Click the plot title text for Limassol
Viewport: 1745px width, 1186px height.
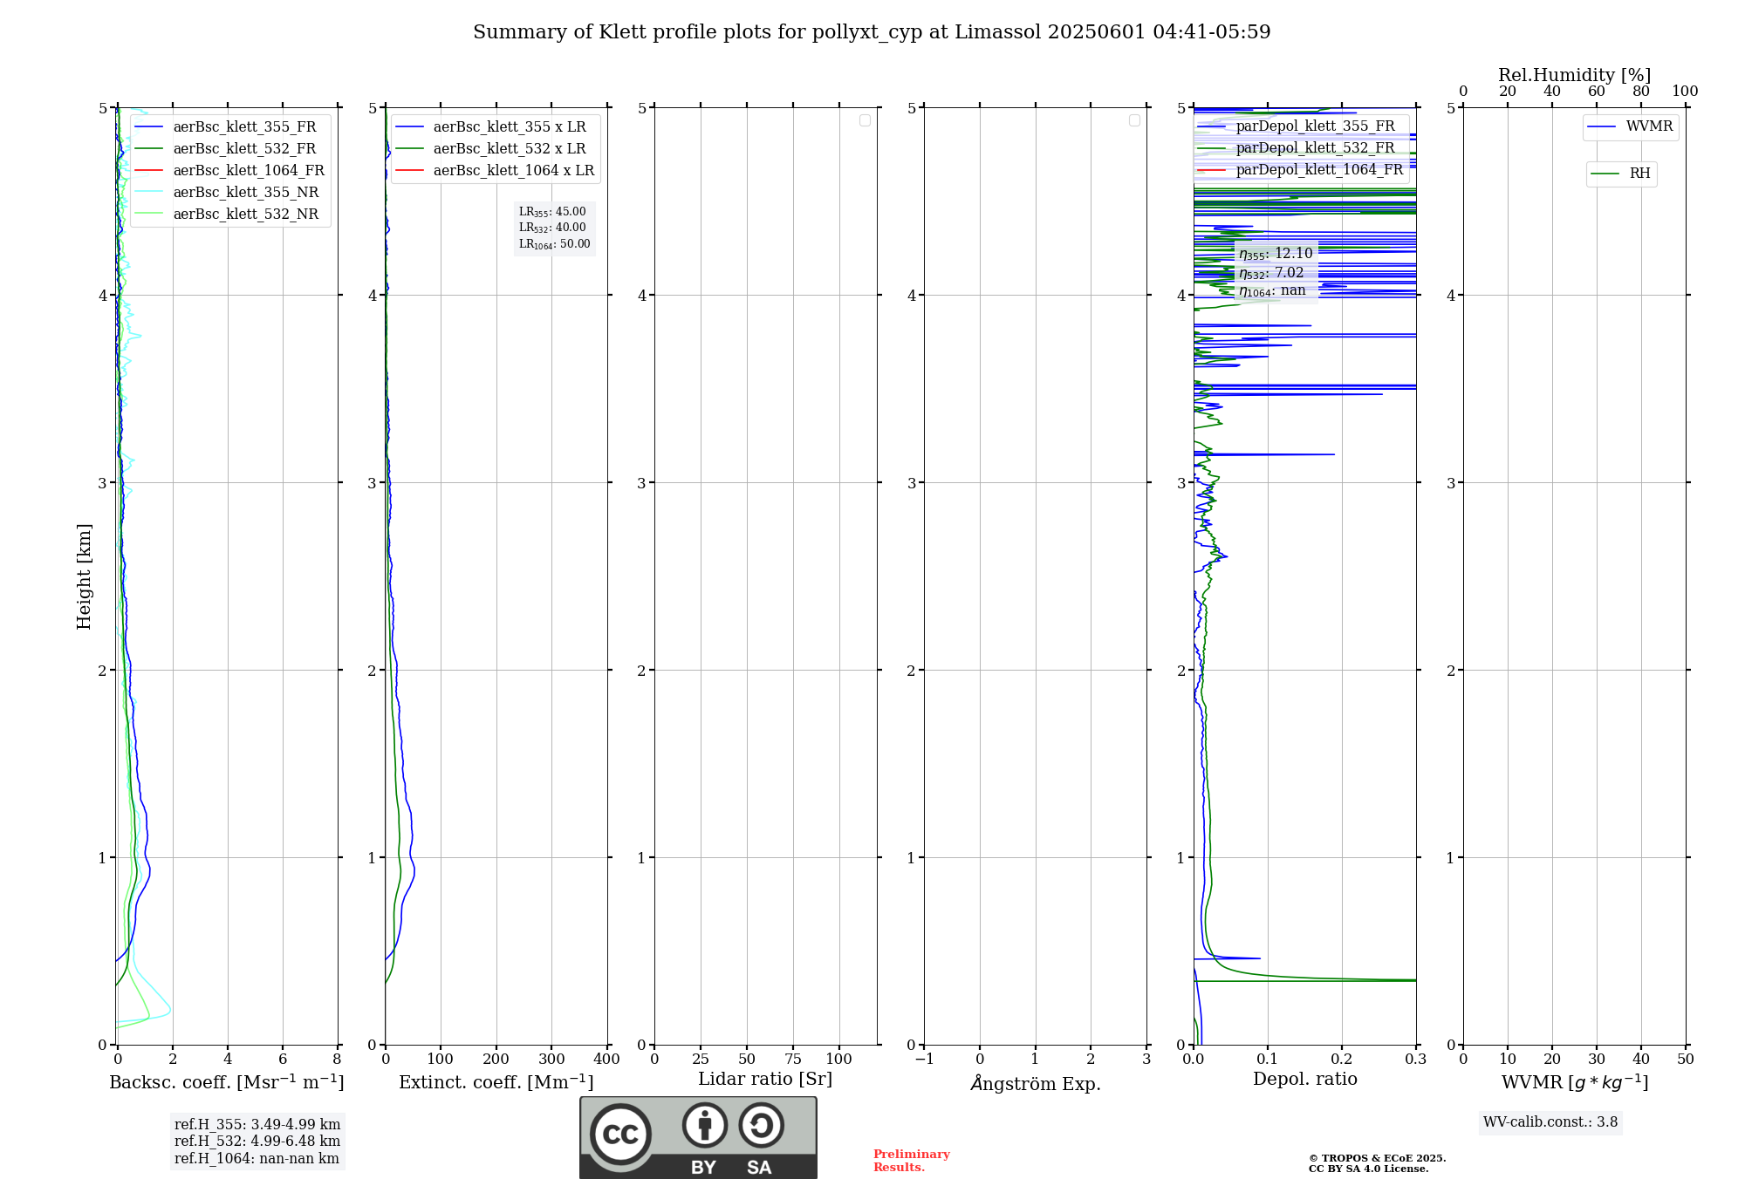872,31
